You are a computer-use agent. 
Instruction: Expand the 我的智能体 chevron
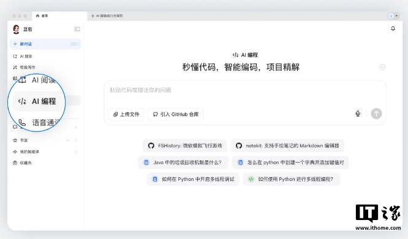76,152
